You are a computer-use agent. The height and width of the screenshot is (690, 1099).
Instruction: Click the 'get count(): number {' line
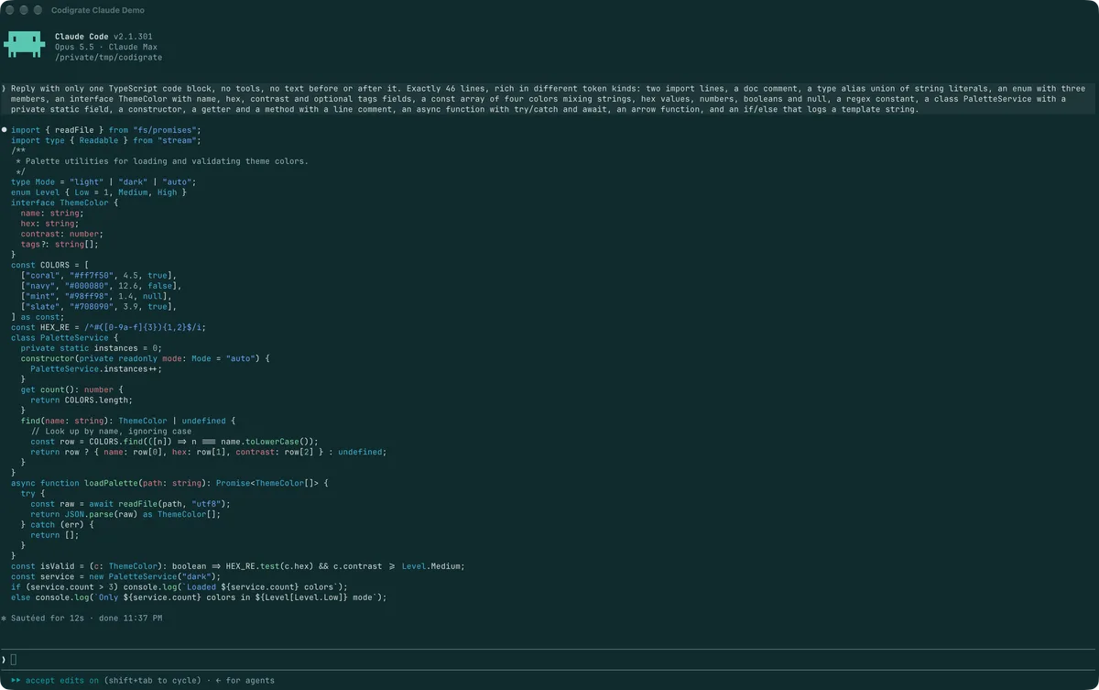(x=71, y=389)
